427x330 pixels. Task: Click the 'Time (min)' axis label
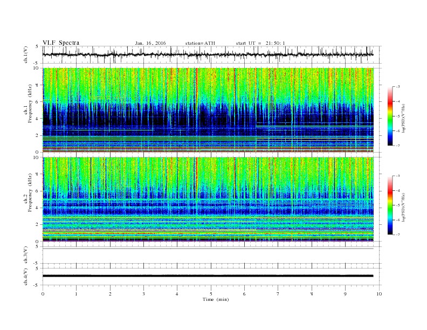click(x=216, y=299)
